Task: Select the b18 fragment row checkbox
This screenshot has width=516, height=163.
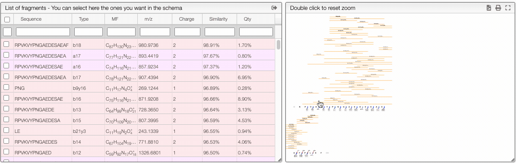Action: [x=6, y=44]
